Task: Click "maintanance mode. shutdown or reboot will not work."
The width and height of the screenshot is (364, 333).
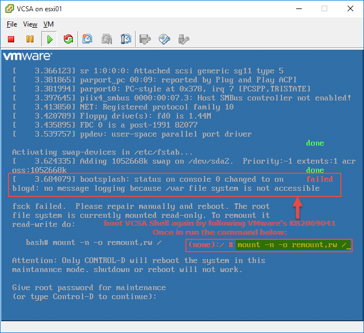Action: (127, 270)
